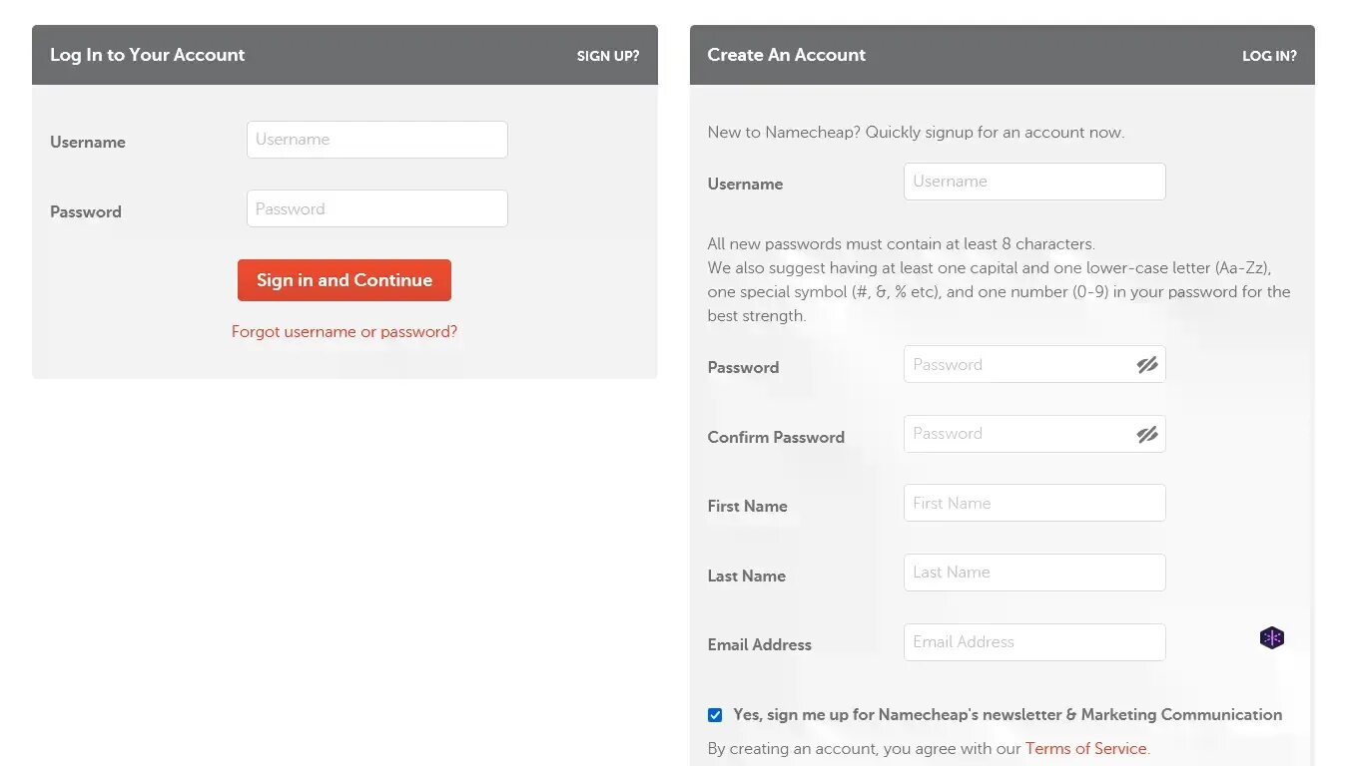The width and height of the screenshot is (1347, 766).
Task: Open Forgot username or password link
Action: [344, 331]
